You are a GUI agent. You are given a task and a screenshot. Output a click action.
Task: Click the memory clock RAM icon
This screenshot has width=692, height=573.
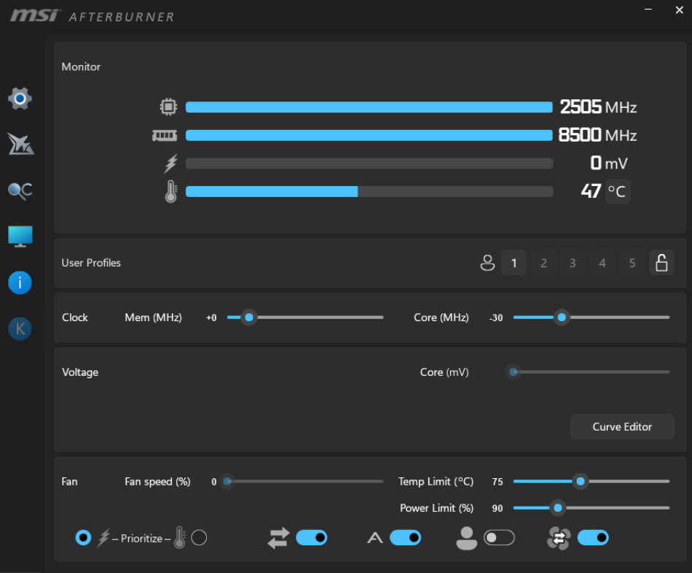point(164,135)
